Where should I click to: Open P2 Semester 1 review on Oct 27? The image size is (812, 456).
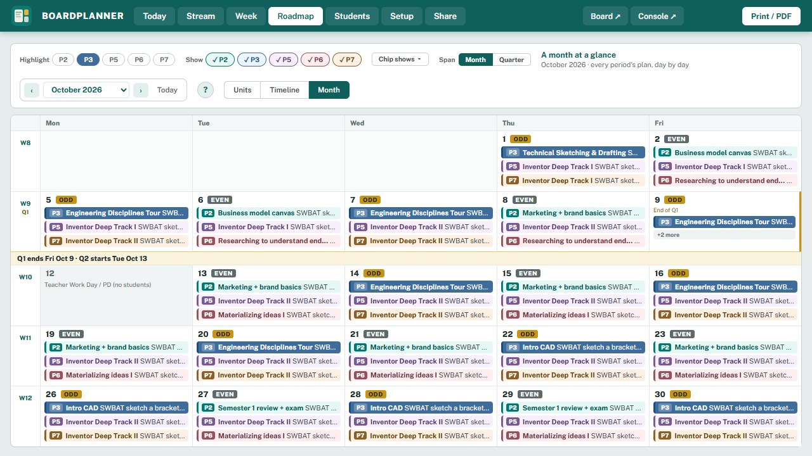[x=269, y=408]
